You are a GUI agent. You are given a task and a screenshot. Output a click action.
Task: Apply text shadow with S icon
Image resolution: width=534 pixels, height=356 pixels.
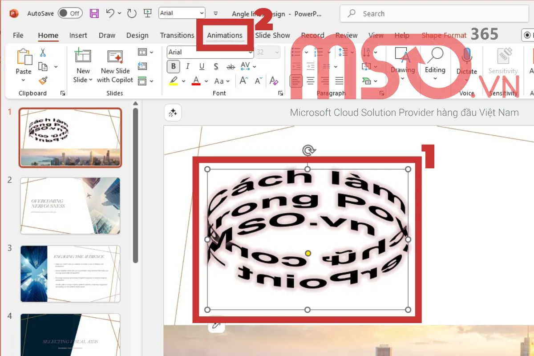(216, 67)
